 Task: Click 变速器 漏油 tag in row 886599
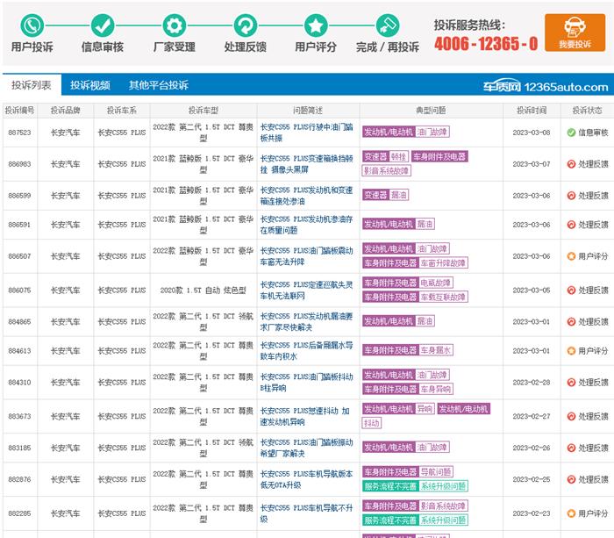pyautogui.click(x=385, y=195)
